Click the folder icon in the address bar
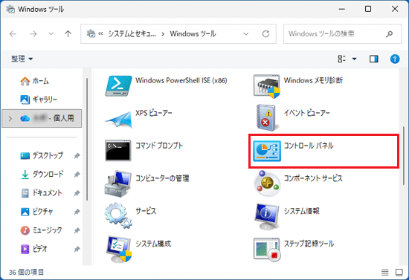This screenshot has height=280, width=409. [91, 33]
